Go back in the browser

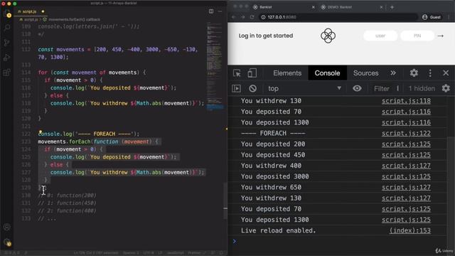pyautogui.click(x=234, y=17)
